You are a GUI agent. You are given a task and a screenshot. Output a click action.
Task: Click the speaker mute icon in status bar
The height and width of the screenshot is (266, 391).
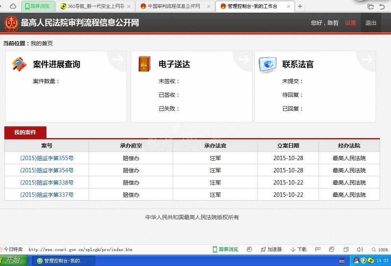pyautogui.click(x=360, y=249)
